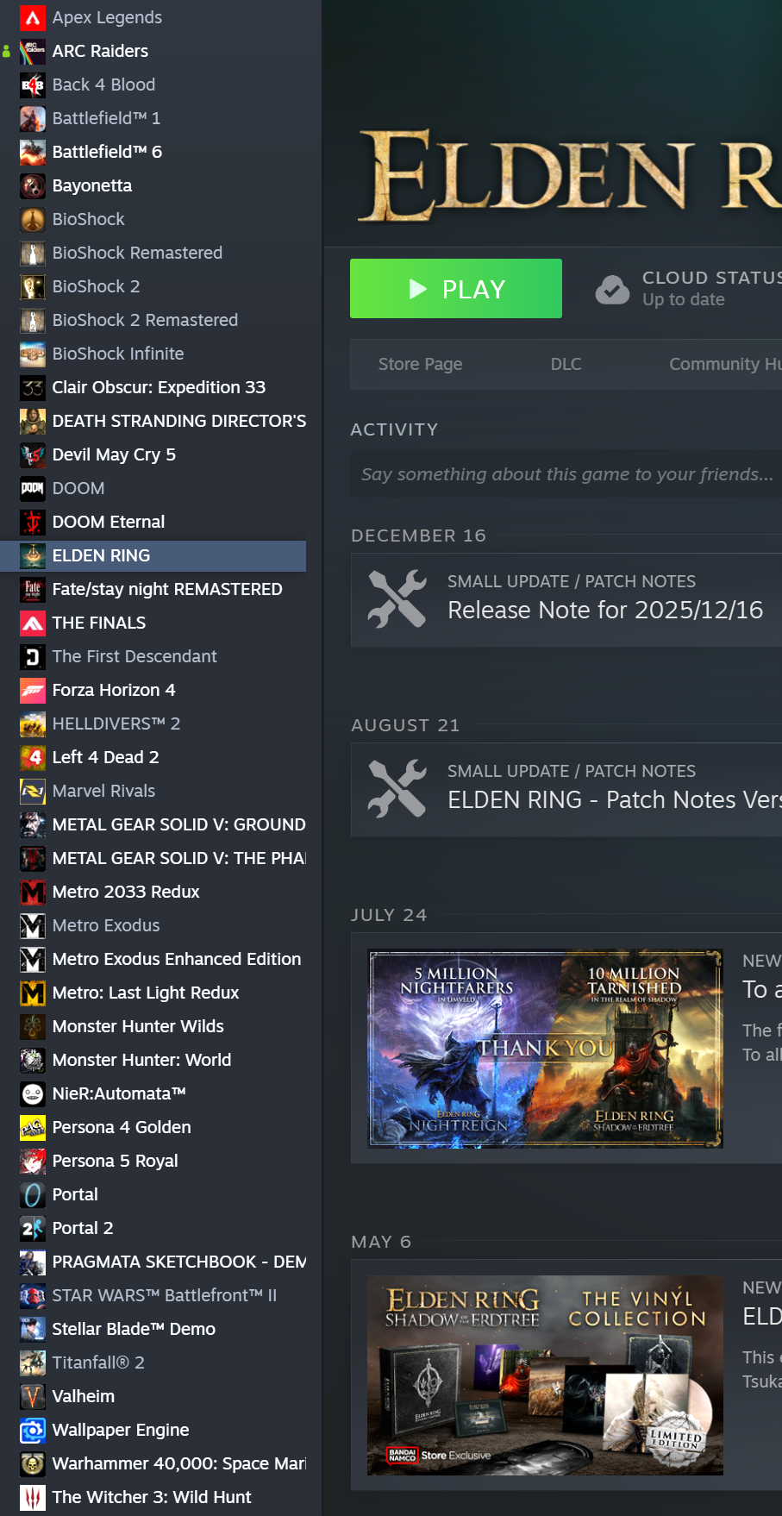
Task: Launch ELDEN RING with PLAY button
Action: 456,288
